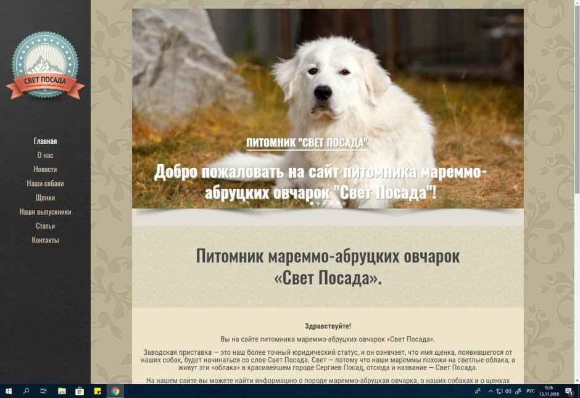
Task: Open Action Center notifications showing 3 alerts
Action: tap(569, 391)
